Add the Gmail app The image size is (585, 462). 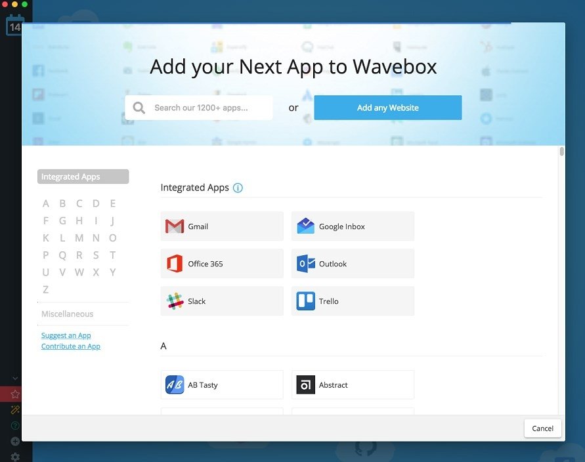click(222, 226)
